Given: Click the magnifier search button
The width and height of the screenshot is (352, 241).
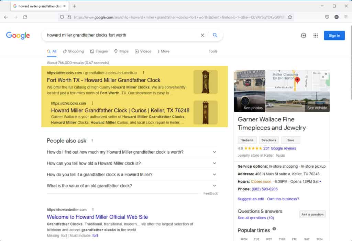Looking at the screenshot, I should pos(215,35).
